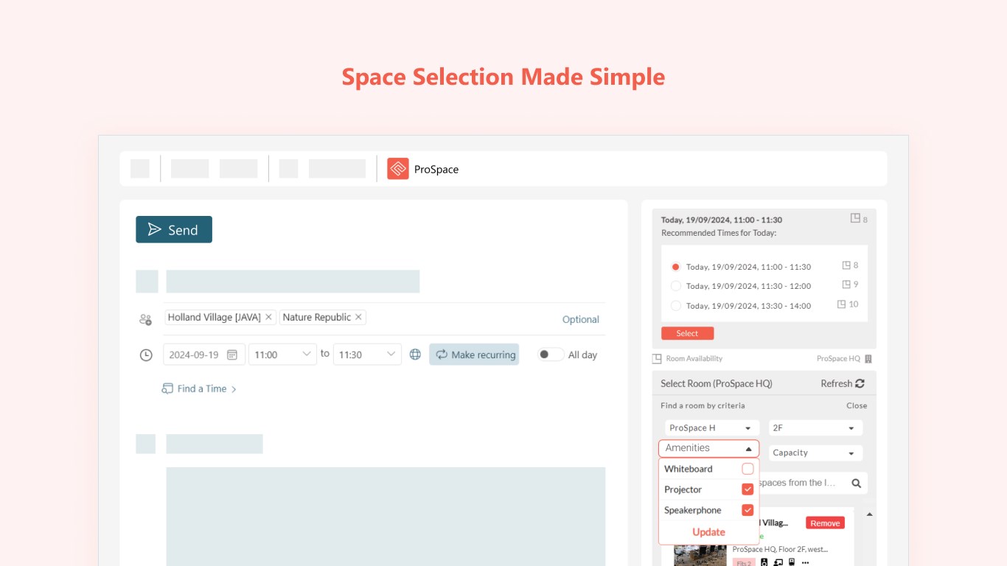1007x566 pixels.
Task: Click the room list scroll-up arrow
Action: click(869, 514)
